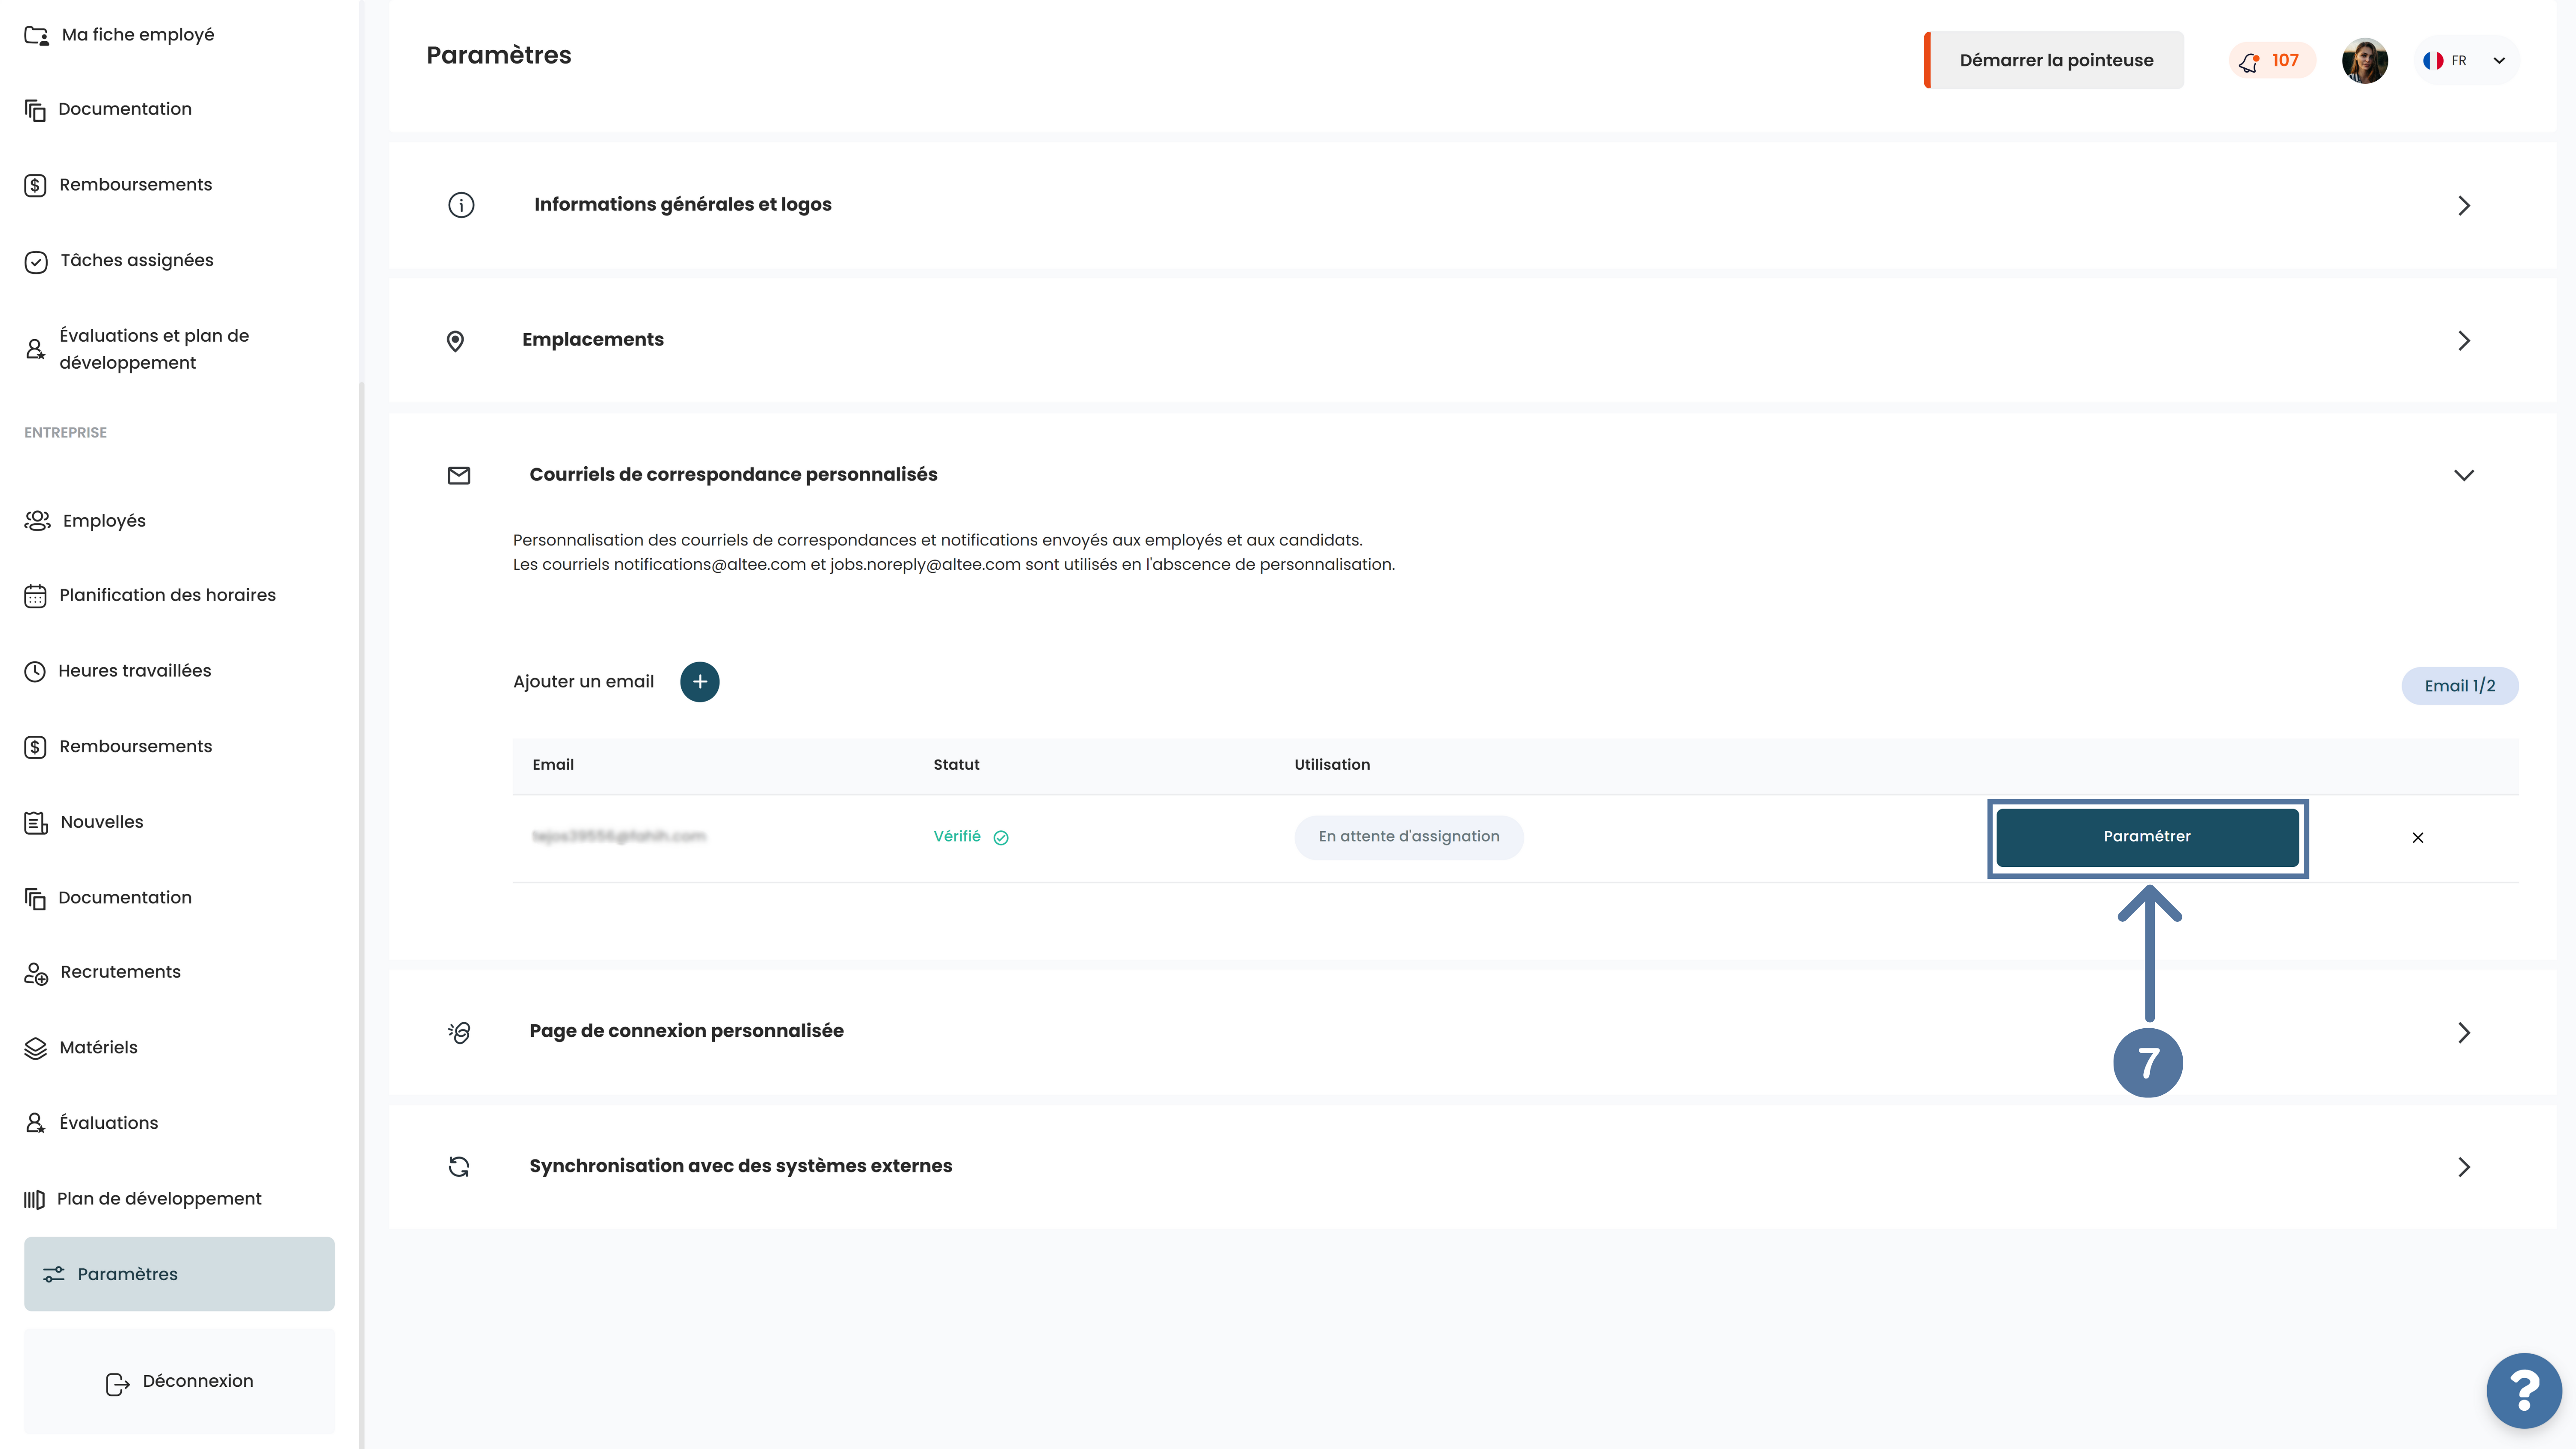The height and width of the screenshot is (1449, 2576).
Task: Click the Matériels layers icon
Action: pyautogui.click(x=35, y=1048)
